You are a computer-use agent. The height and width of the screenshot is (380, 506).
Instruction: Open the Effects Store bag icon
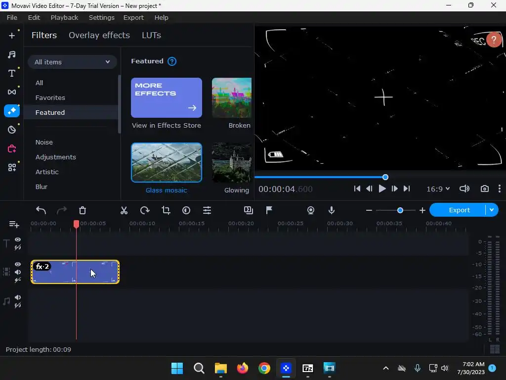tap(12, 148)
